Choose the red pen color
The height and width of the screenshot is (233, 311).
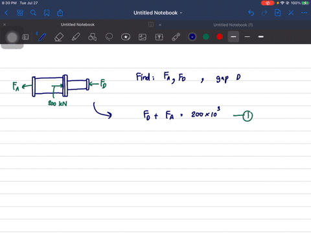click(x=220, y=37)
